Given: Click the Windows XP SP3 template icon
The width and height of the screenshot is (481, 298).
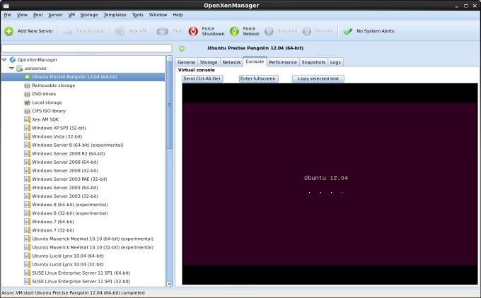Looking at the screenshot, I should [x=28, y=128].
